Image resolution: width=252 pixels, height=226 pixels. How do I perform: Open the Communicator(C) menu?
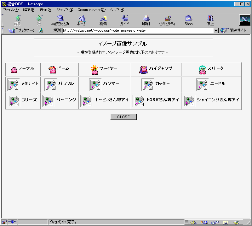coord(92,10)
